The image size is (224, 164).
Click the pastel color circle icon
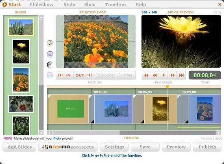[50, 75]
